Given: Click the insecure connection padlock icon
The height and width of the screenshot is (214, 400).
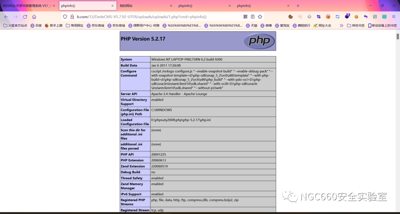Looking at the screenshot, I should [x=73, y=17].
